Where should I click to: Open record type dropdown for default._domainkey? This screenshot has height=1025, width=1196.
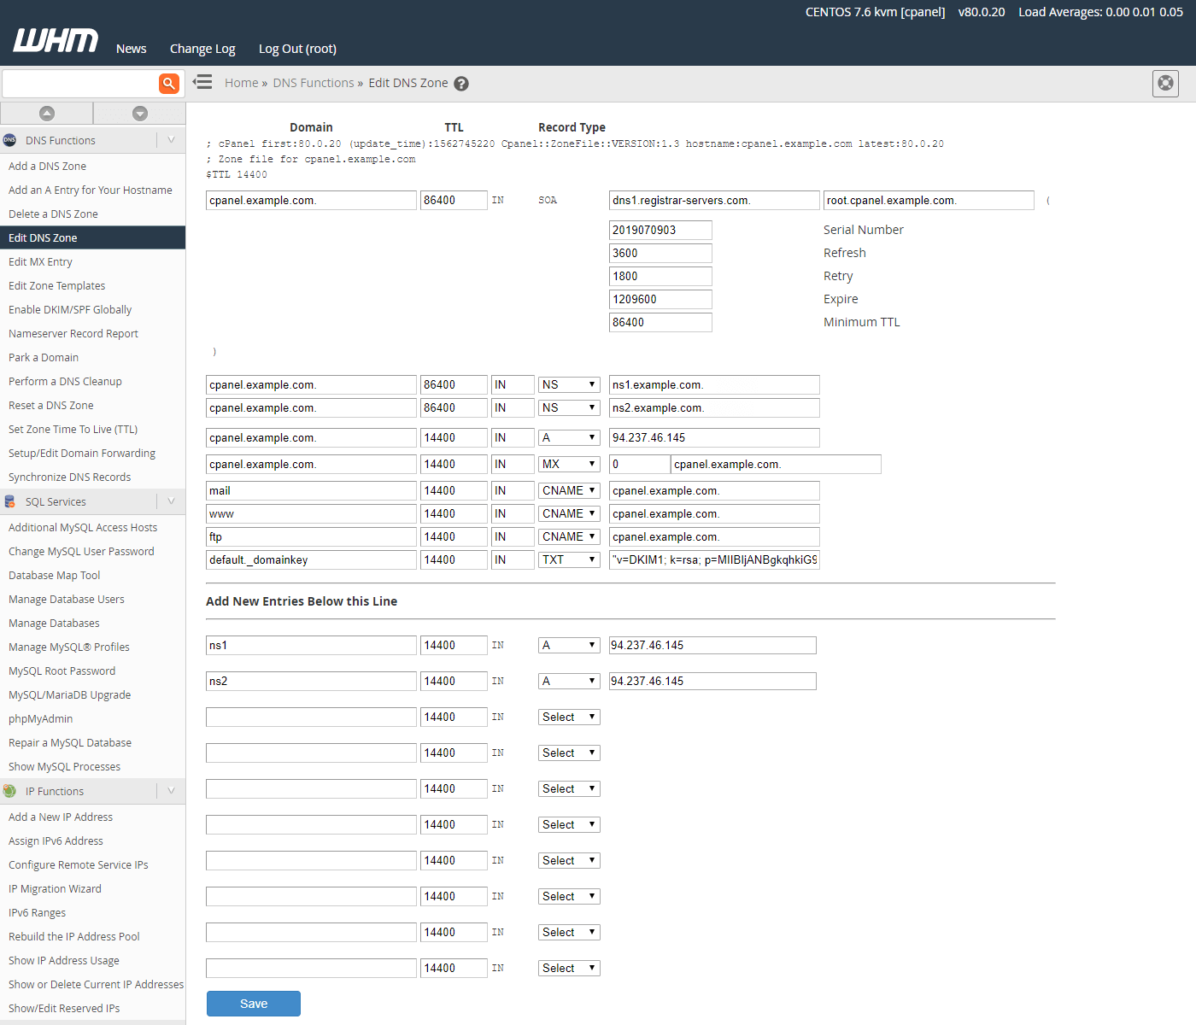(569, 560)
